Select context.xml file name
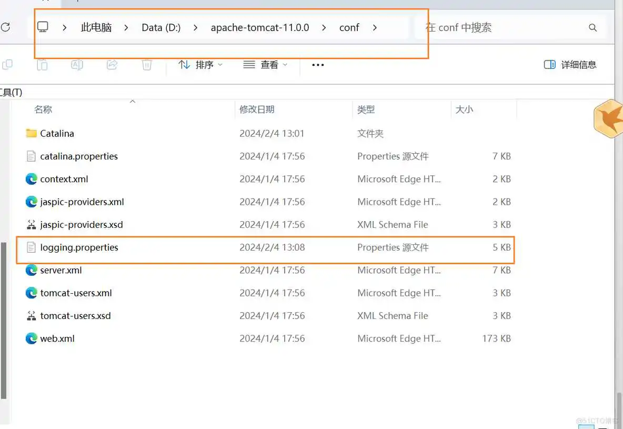The width and height of the screenshot is (623, 429). [64, 179]
